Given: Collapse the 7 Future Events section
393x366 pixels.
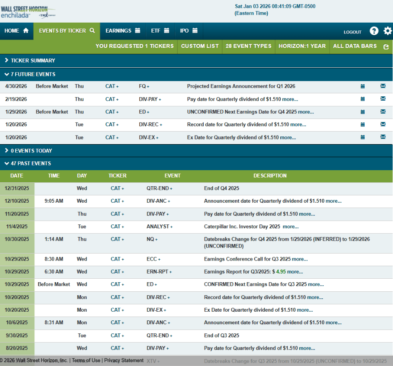Looking at the screenshot, I should [x=30, y=74].
